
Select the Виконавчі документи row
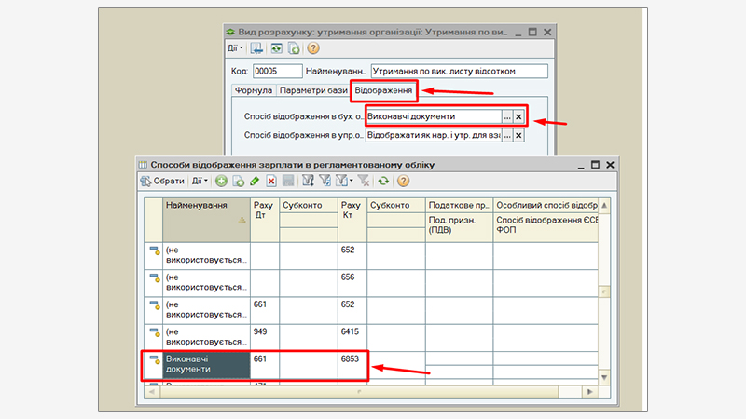[x=206, y=364]
